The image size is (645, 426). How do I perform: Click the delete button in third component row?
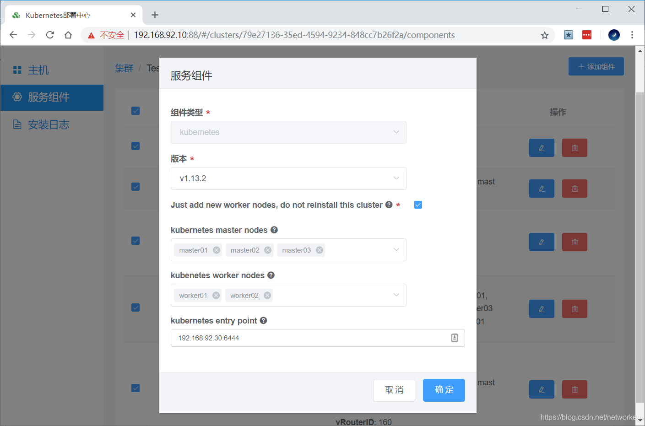(575, 242)
